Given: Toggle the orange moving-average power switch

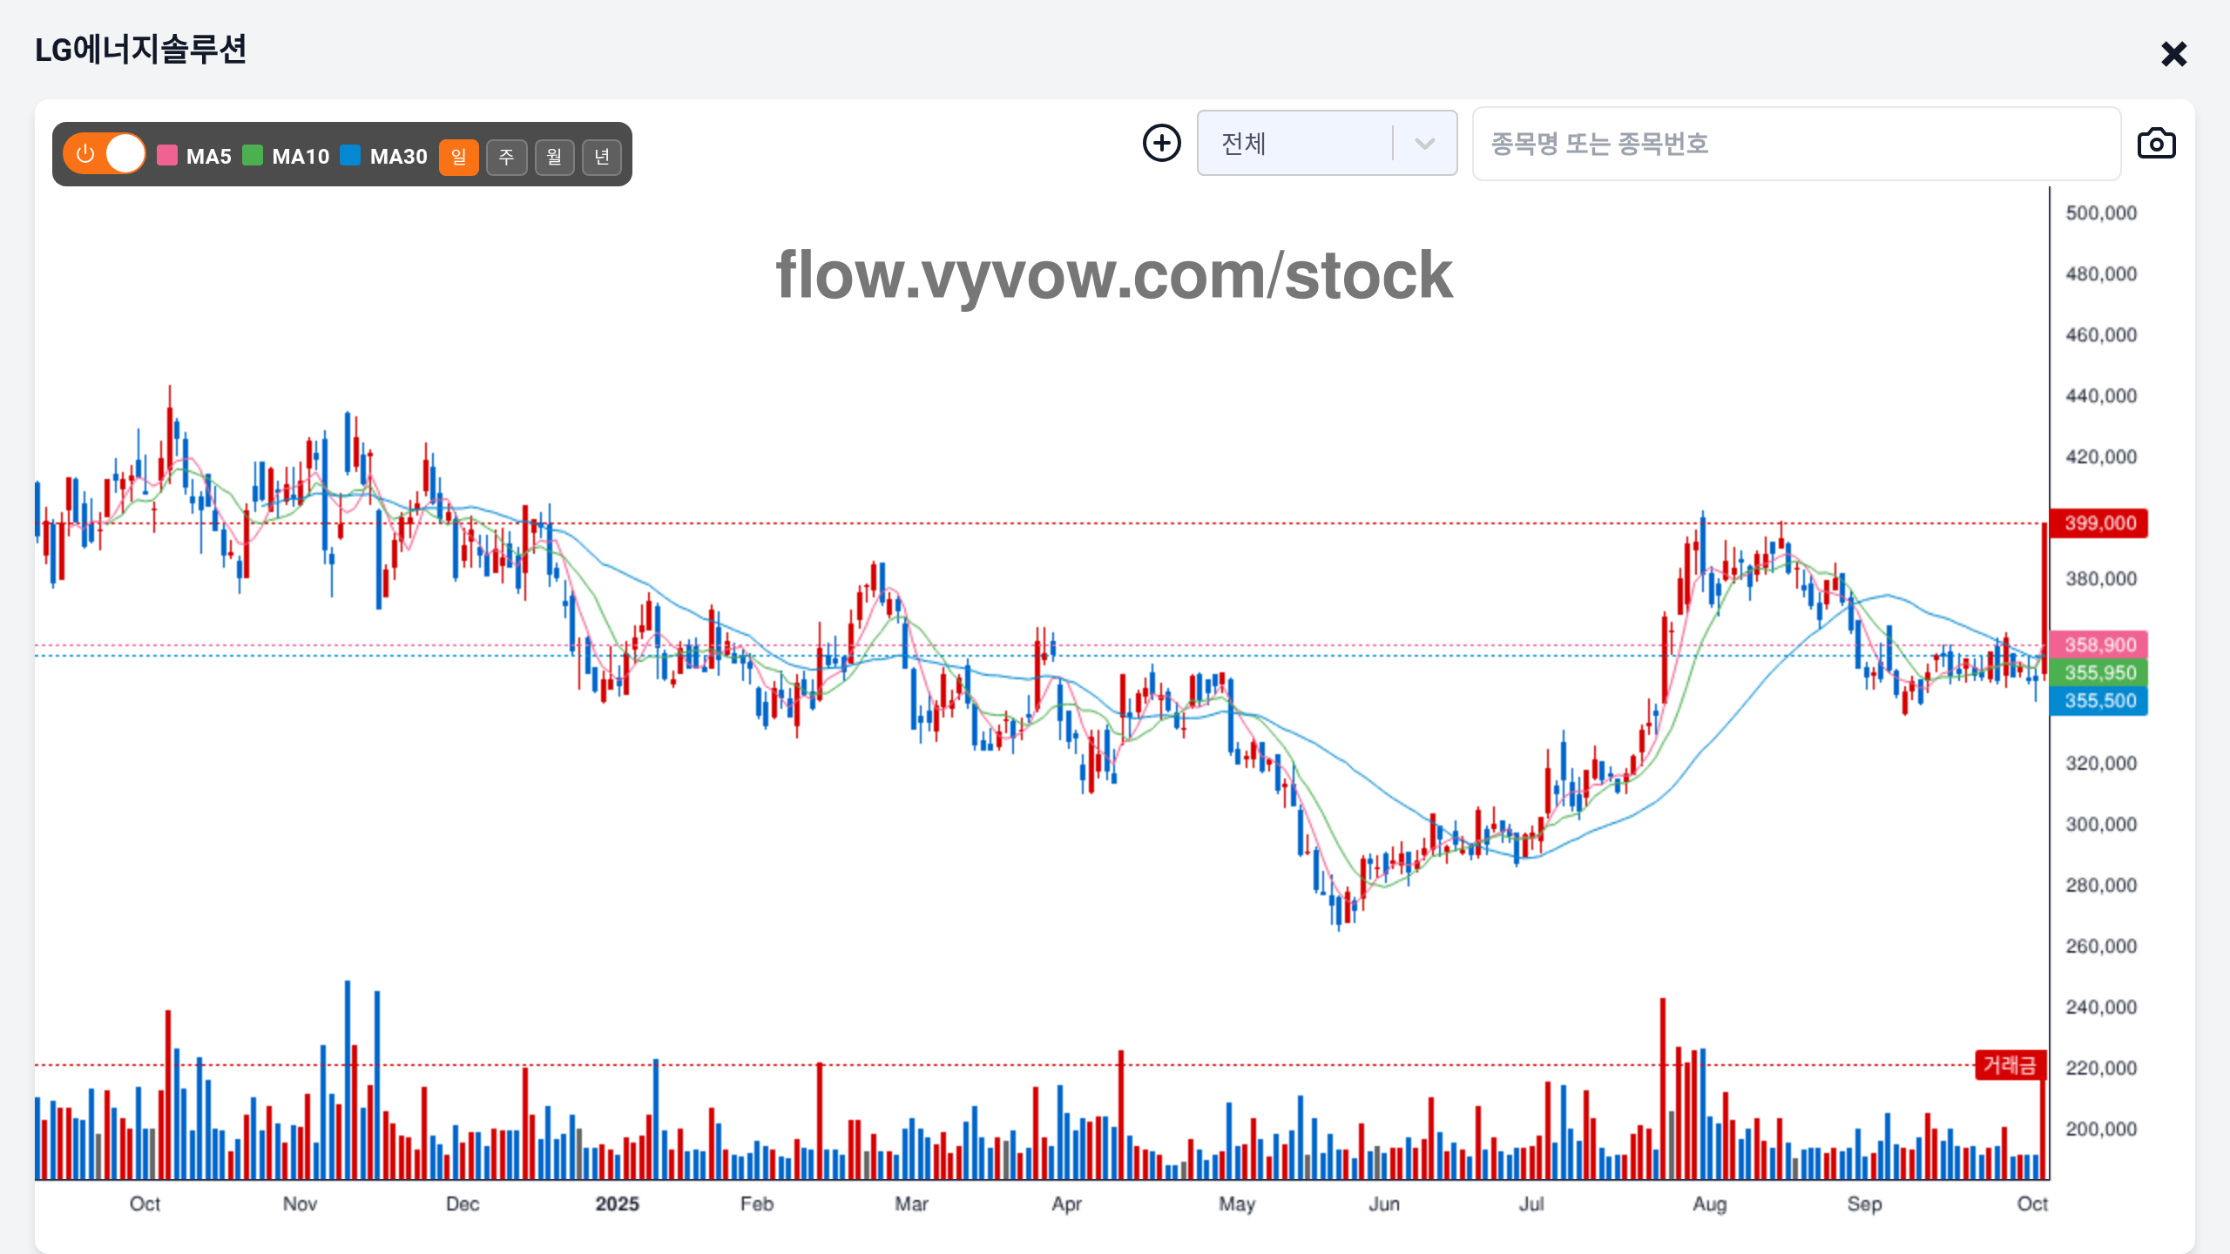Looking at the screenshot, I should 105,154.
